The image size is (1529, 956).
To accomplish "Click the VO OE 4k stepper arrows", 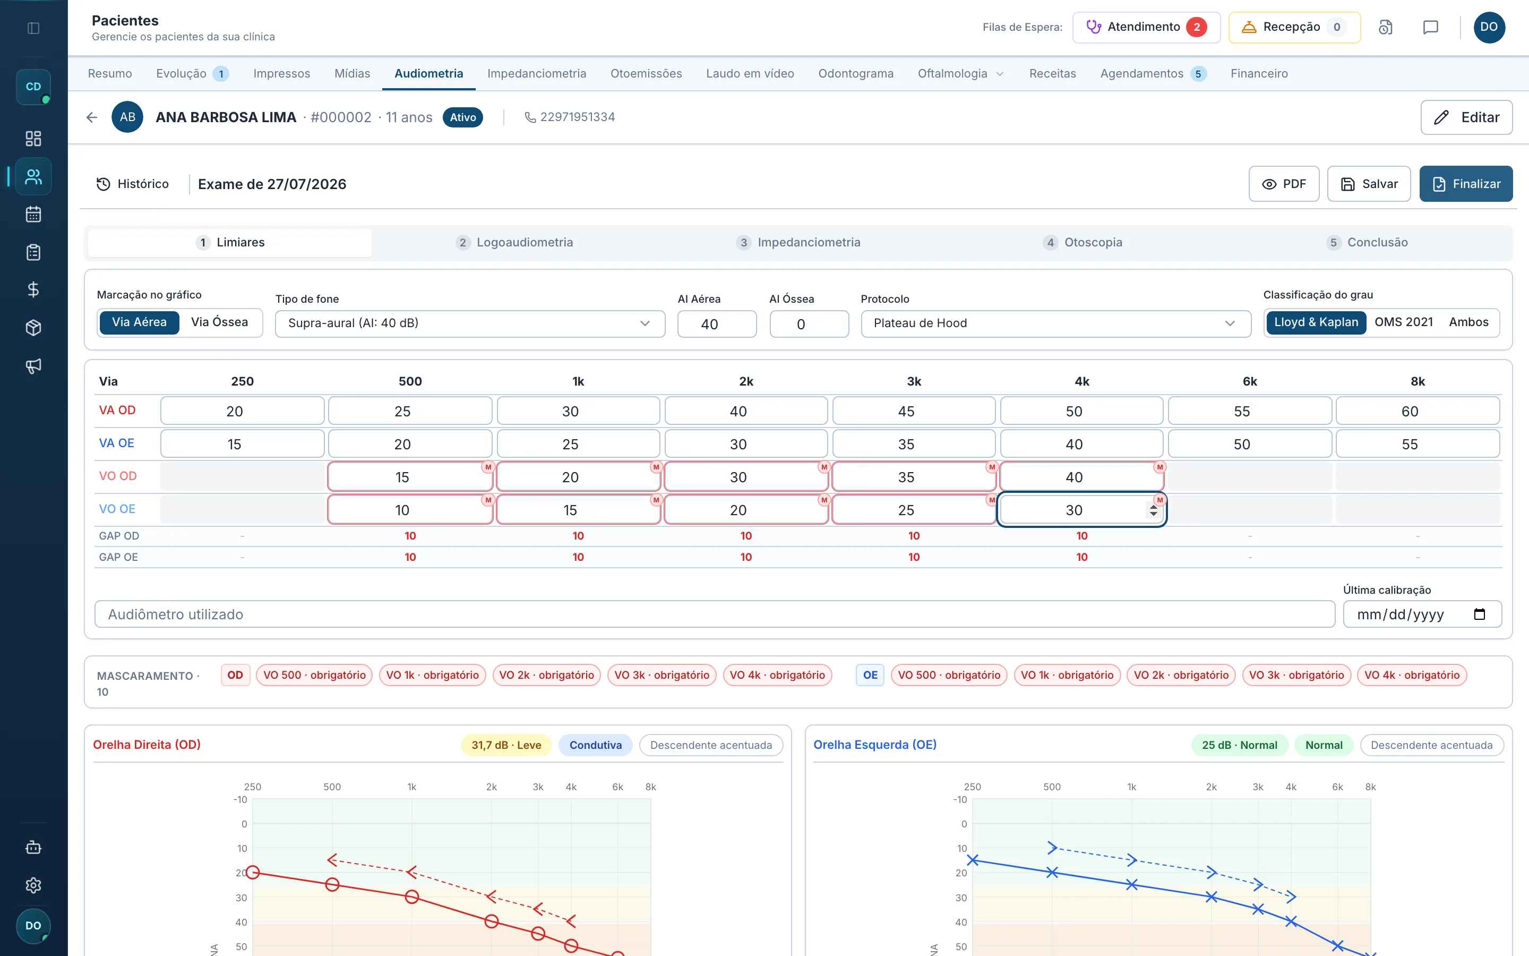I will point(1153,510).
